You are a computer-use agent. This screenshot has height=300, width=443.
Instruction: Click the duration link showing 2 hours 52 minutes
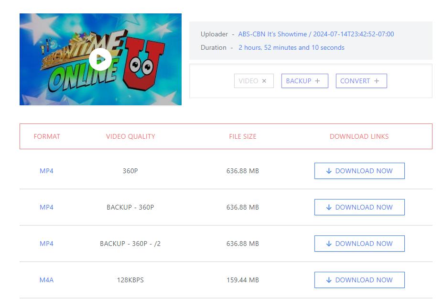pos(291,48)
